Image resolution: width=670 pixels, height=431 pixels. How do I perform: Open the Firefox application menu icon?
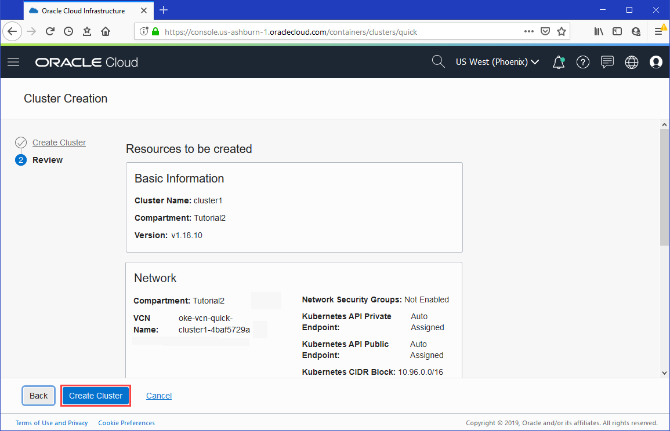pyautogui.click(x=658, y=32)
